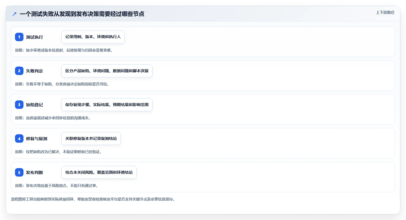Click the 修复与复测 step title
Image resolution: width=406 pixels, height=220 pixels.
coord(36,139)
